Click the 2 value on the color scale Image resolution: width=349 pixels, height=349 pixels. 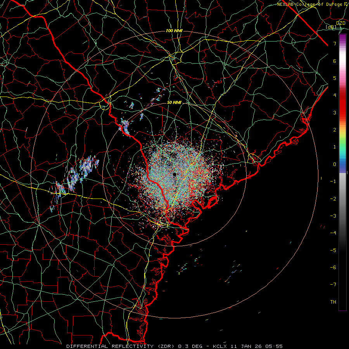point(335,130)
